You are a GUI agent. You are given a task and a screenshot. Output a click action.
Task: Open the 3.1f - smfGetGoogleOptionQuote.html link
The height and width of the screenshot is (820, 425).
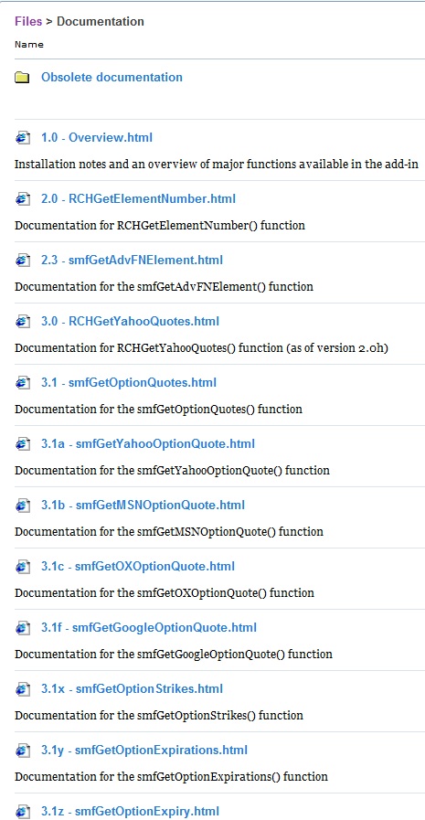[149, 627]
